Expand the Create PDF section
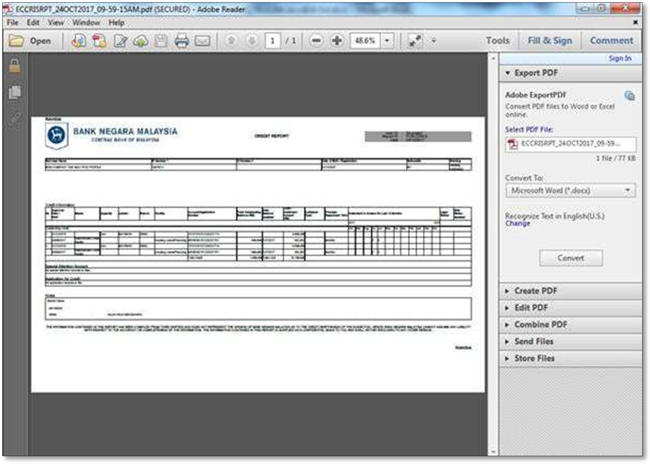Image resolution: width=650 pixels, height=464 pixels. coord(570,291)
